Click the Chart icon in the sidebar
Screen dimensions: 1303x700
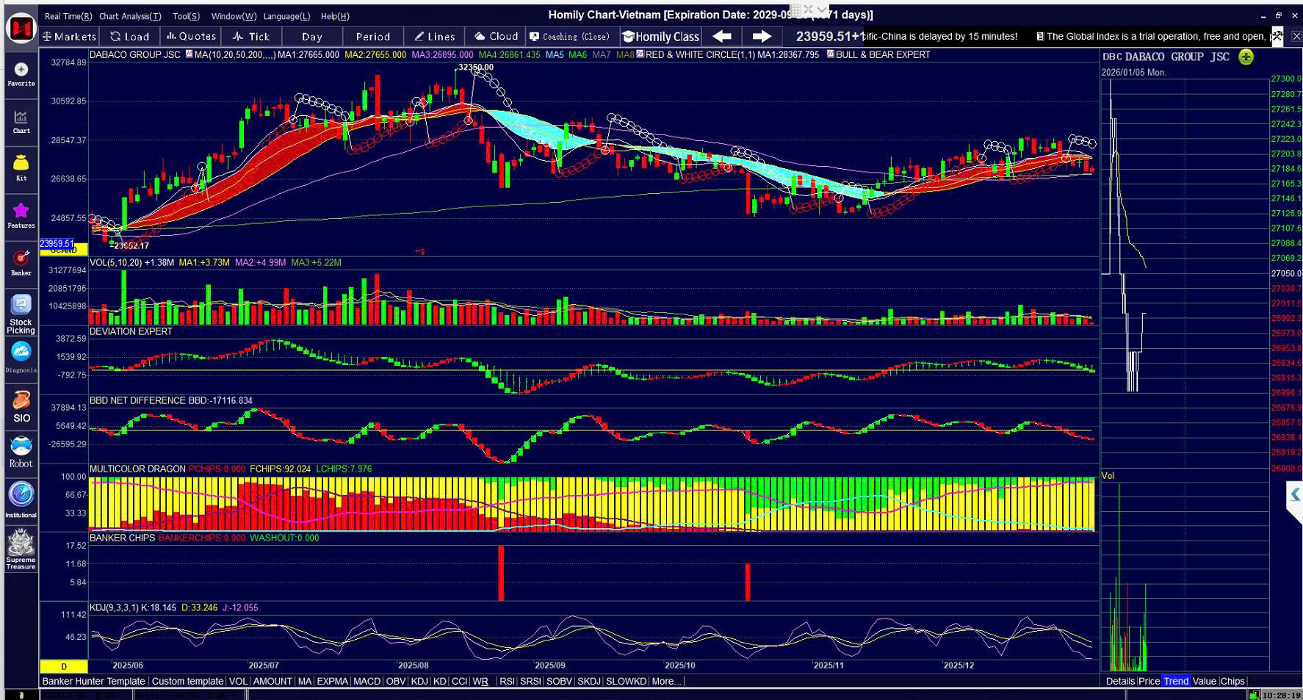(21, 120)
